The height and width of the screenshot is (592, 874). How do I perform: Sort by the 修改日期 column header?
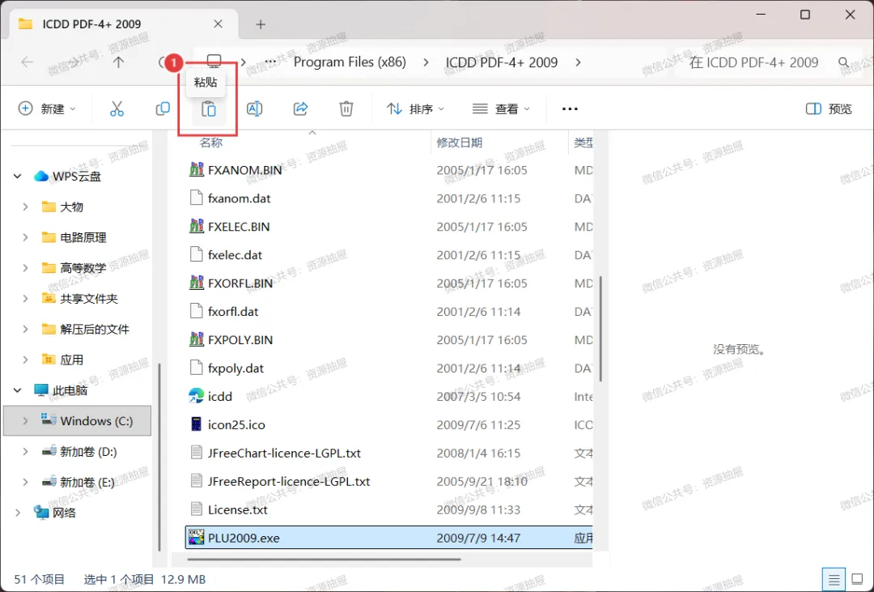tap(460, 143)
